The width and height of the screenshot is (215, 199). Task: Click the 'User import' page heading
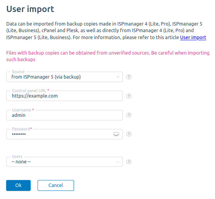(30, 9)
